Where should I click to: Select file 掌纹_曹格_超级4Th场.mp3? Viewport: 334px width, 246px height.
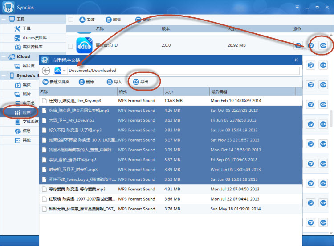171,160
